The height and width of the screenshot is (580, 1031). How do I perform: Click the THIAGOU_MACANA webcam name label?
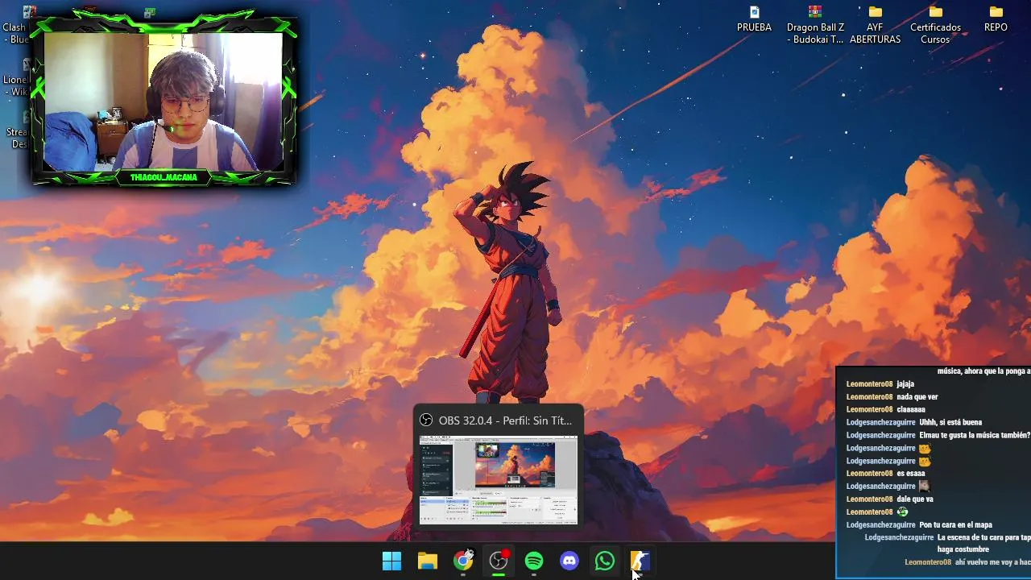[x=164, y=177]
